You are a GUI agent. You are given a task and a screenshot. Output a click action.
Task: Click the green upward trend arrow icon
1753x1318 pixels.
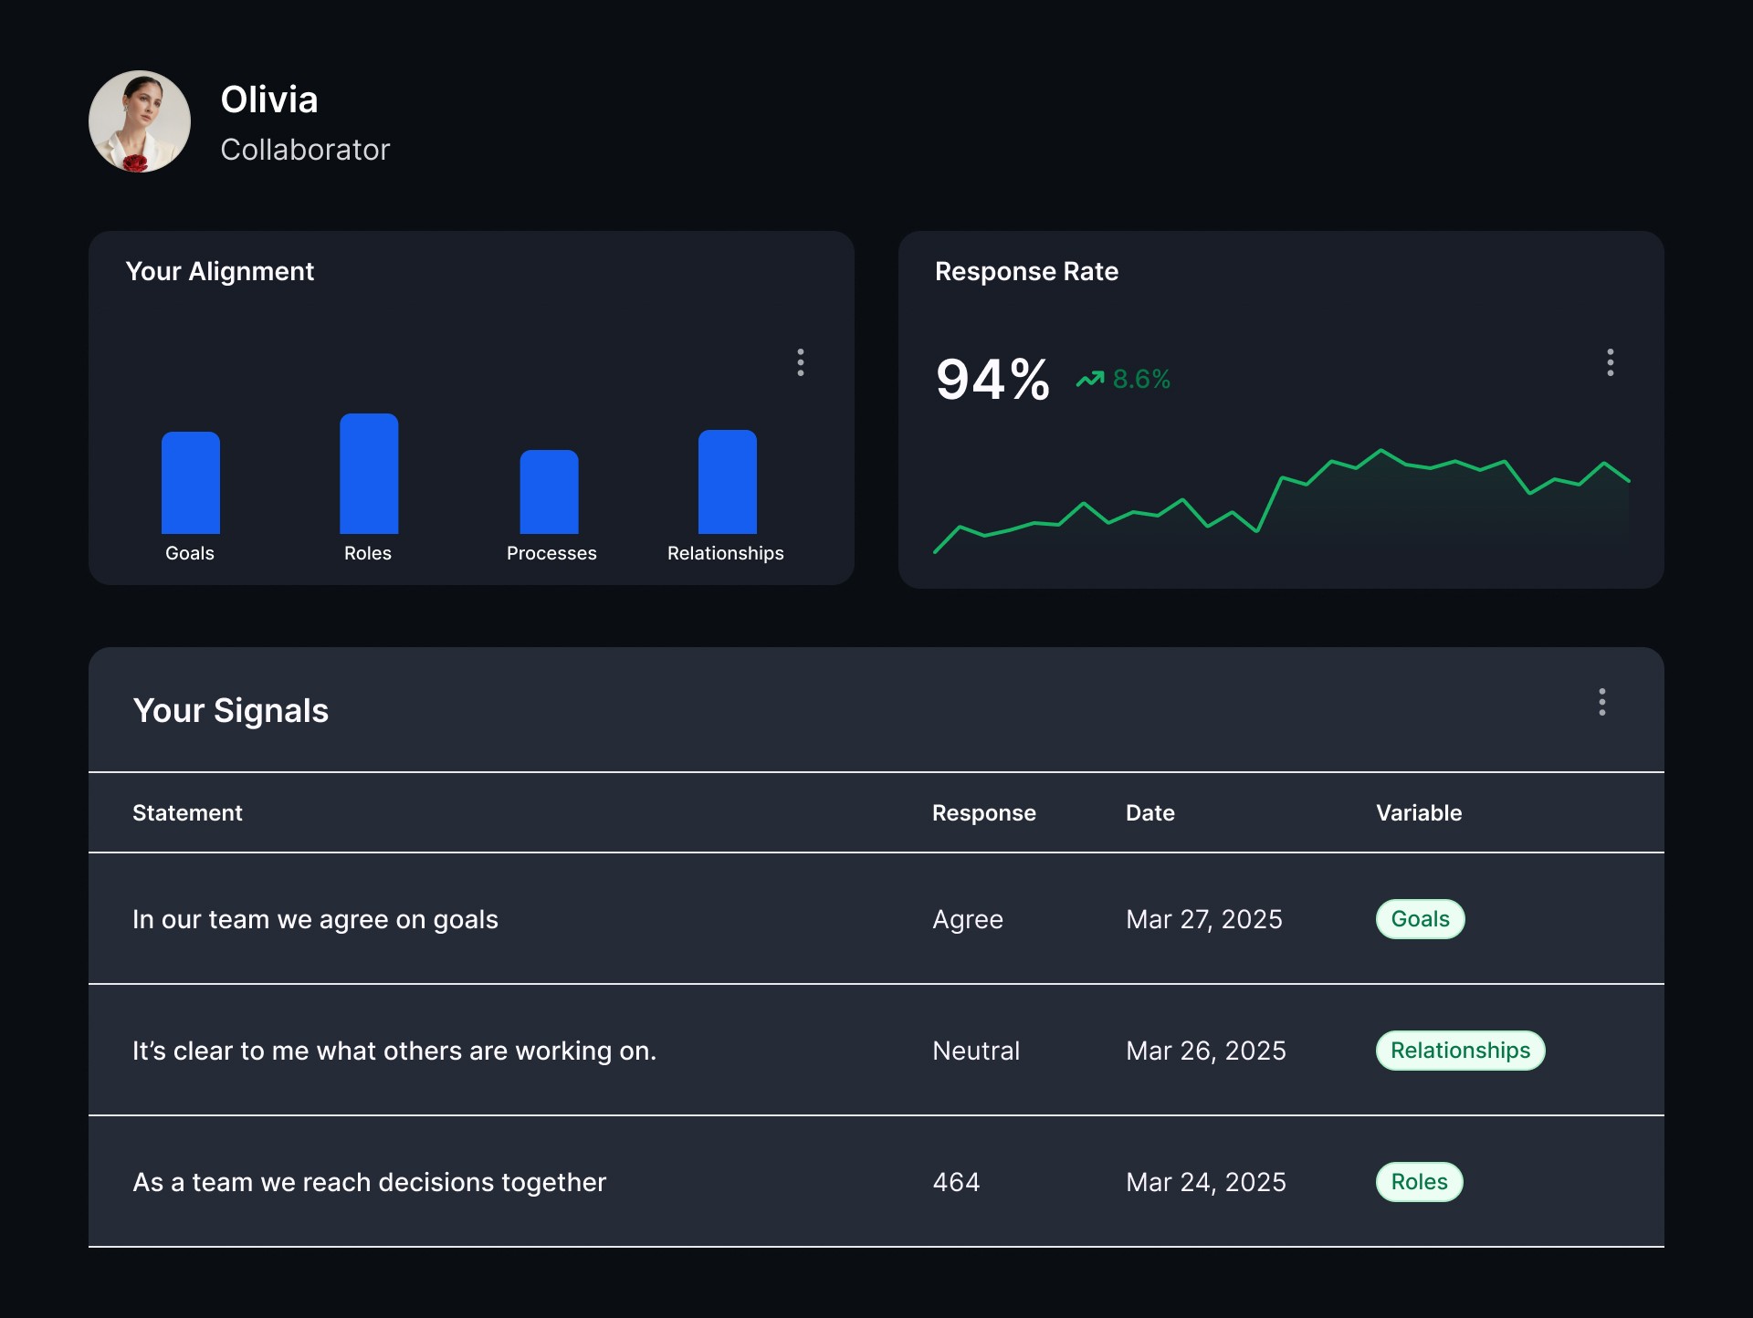(1090, 379)
